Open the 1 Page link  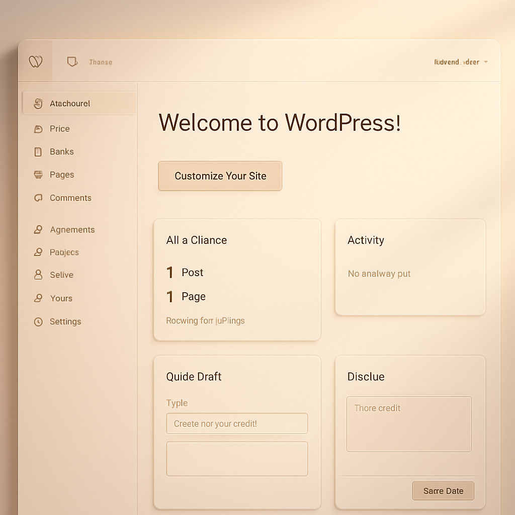pos(186,297)
